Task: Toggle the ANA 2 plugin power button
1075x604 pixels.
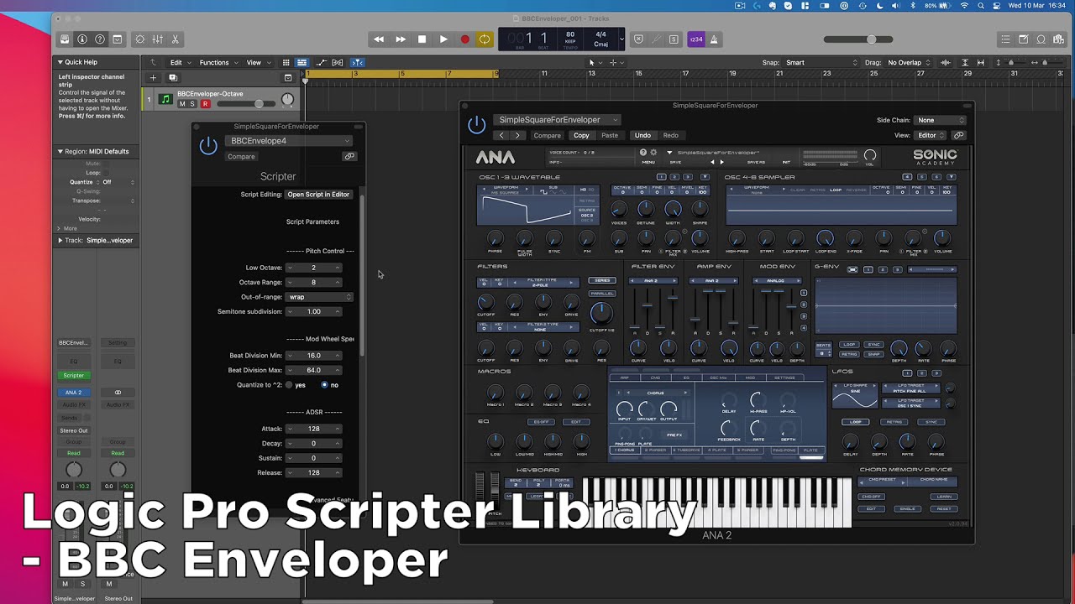Action: pyautogui.click(x=476, y=125)
